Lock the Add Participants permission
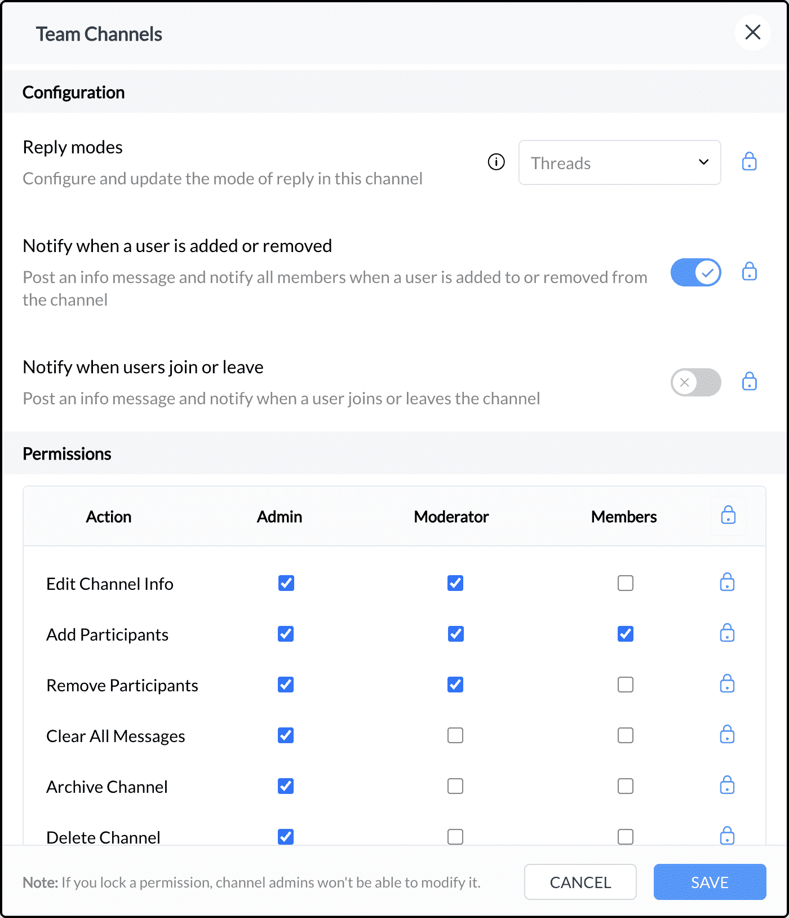This screenshot has width=789, height=918. 727,633
